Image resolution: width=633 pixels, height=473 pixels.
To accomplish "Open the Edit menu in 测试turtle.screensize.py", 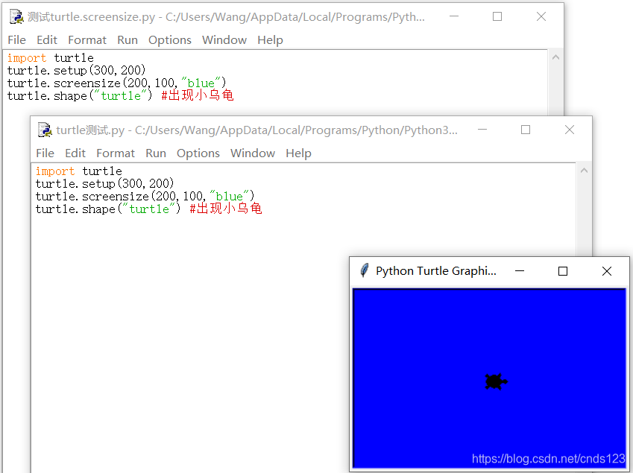I will (x=47, y=39).
